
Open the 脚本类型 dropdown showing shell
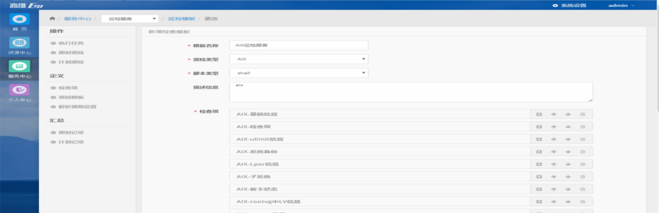tap(298, 73)
